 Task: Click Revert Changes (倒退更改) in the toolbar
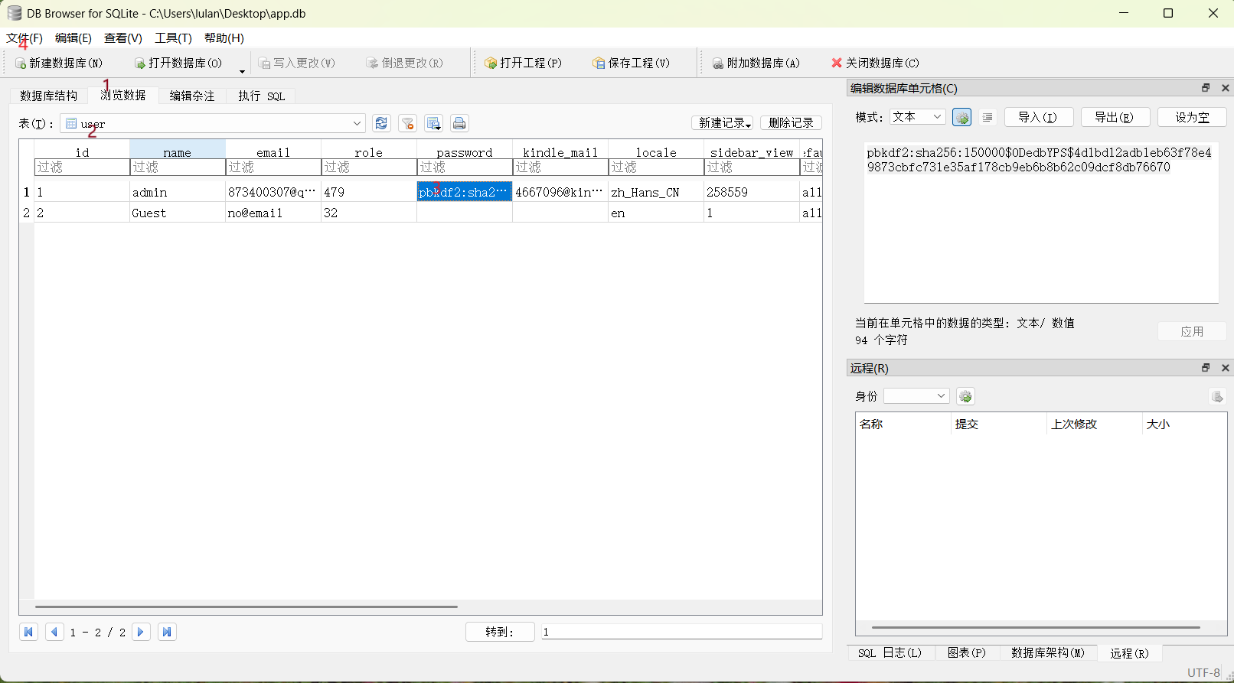tap(405, 63)
